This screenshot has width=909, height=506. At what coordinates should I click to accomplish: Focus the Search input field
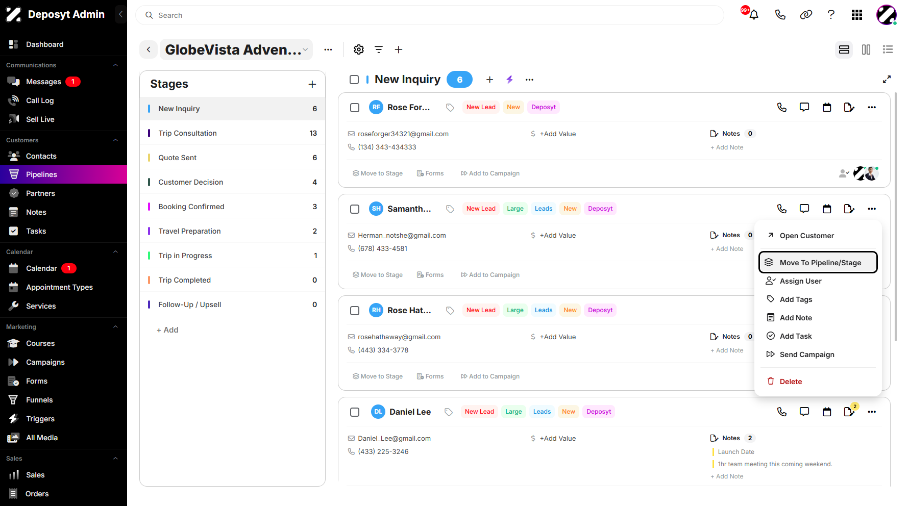pyautogui.click(x=430, y=15)
